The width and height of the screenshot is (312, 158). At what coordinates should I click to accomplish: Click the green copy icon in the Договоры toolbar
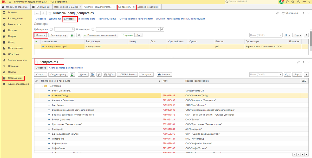pyautogui.click(x=72, y=35)
